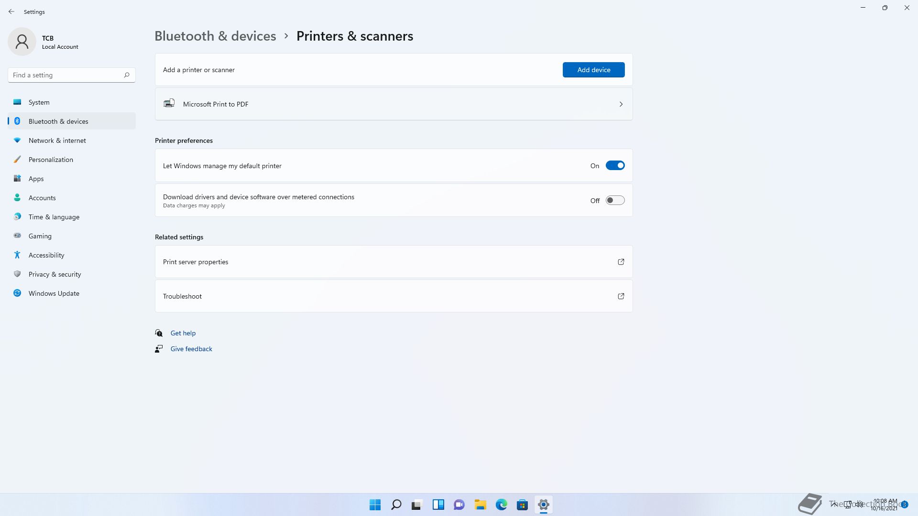Go to Personalization settings
918x516 pixels.
point(72,160)
